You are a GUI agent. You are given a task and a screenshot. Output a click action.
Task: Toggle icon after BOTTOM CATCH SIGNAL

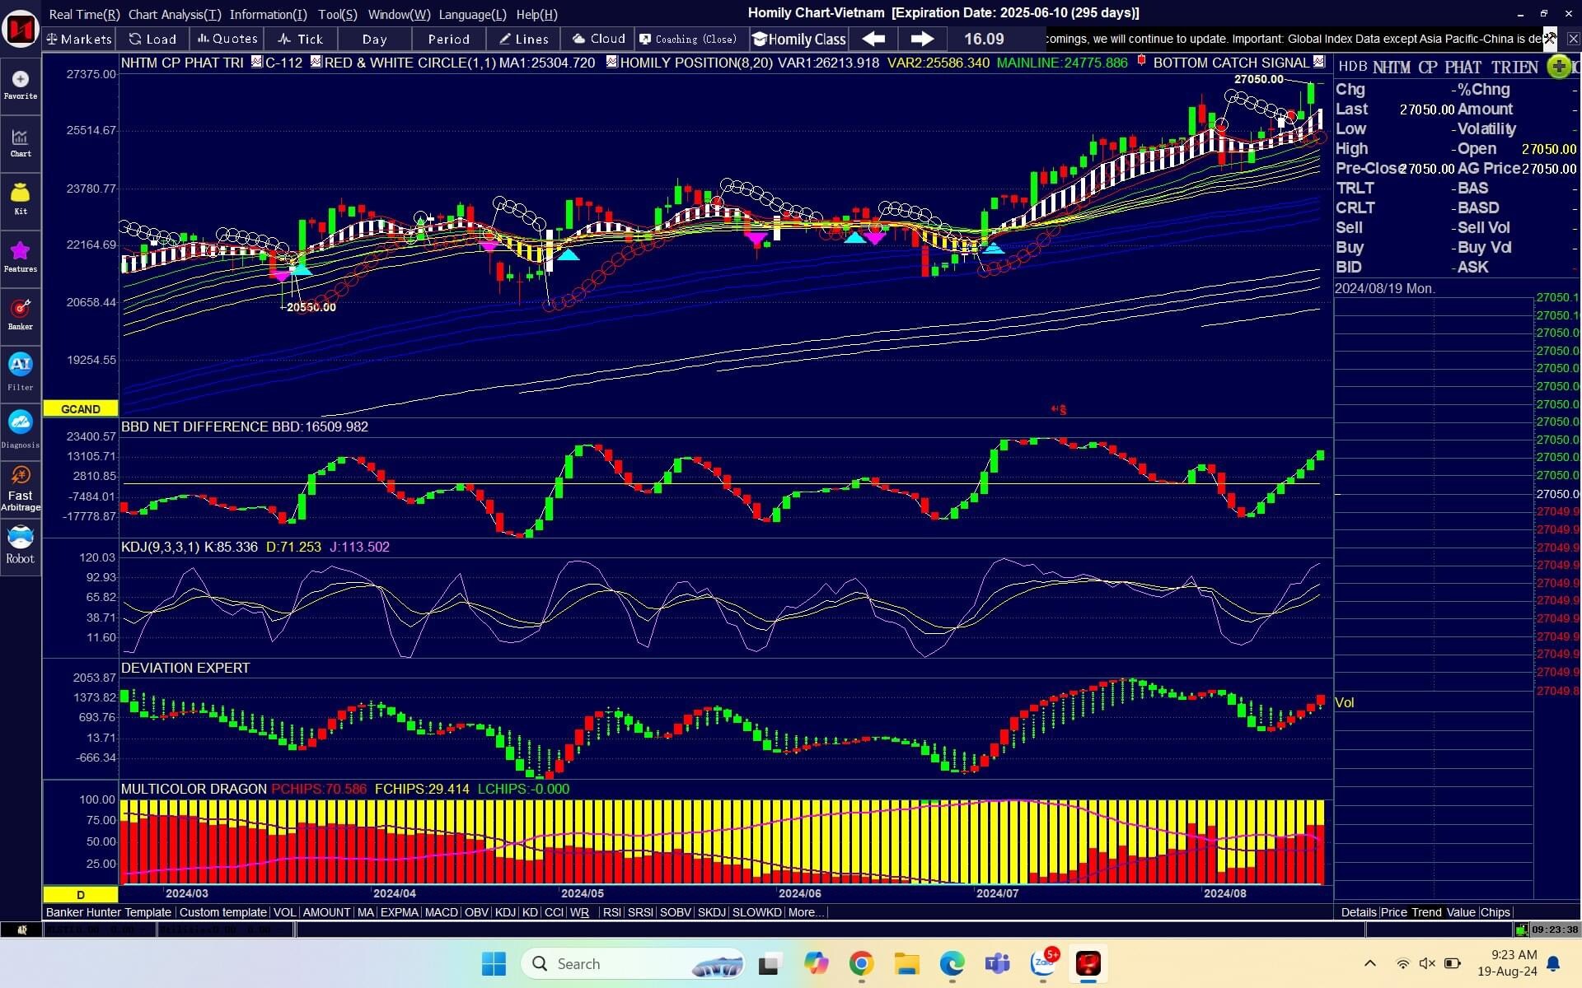tap(1318, 62)
